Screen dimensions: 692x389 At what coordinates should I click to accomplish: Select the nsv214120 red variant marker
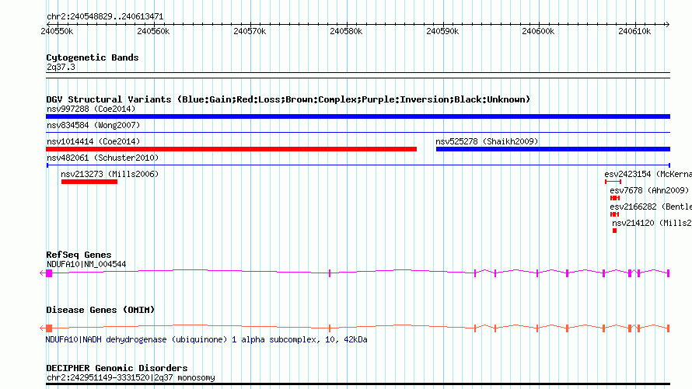pyautogui.click(x=614, y=231)
